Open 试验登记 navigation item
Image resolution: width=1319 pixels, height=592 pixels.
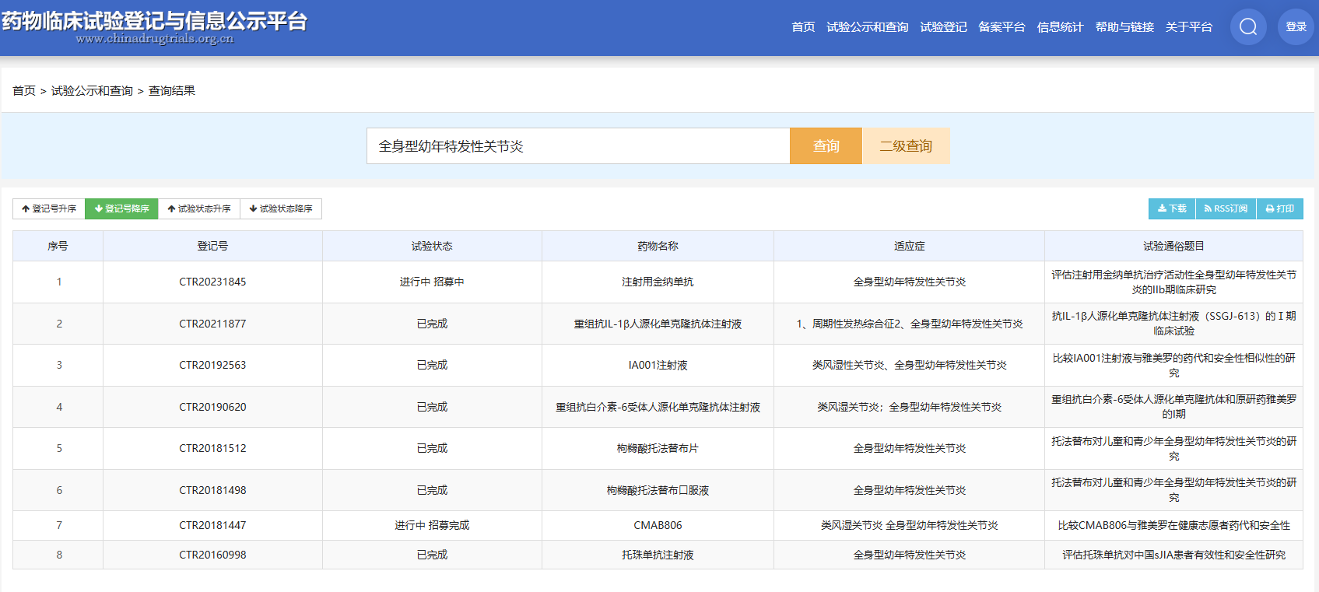pyautogui.click(x=943, y=27)
